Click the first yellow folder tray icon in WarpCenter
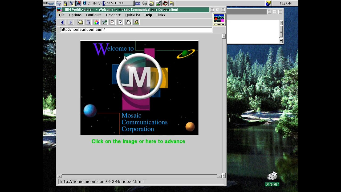341x192 pixels. 152,3
